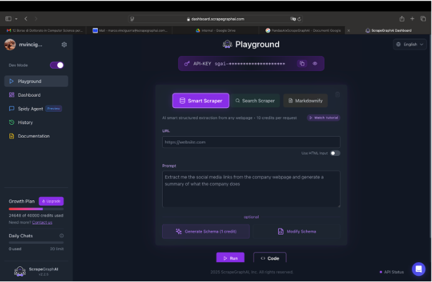Switch to the Gmail 12 Borse di Dottorato tab
Image resolution: width=432 pixels, height=282 pixels.
(x=43, y=31)
